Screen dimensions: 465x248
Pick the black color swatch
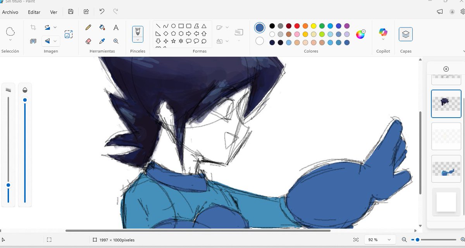[x=272, y=26]
